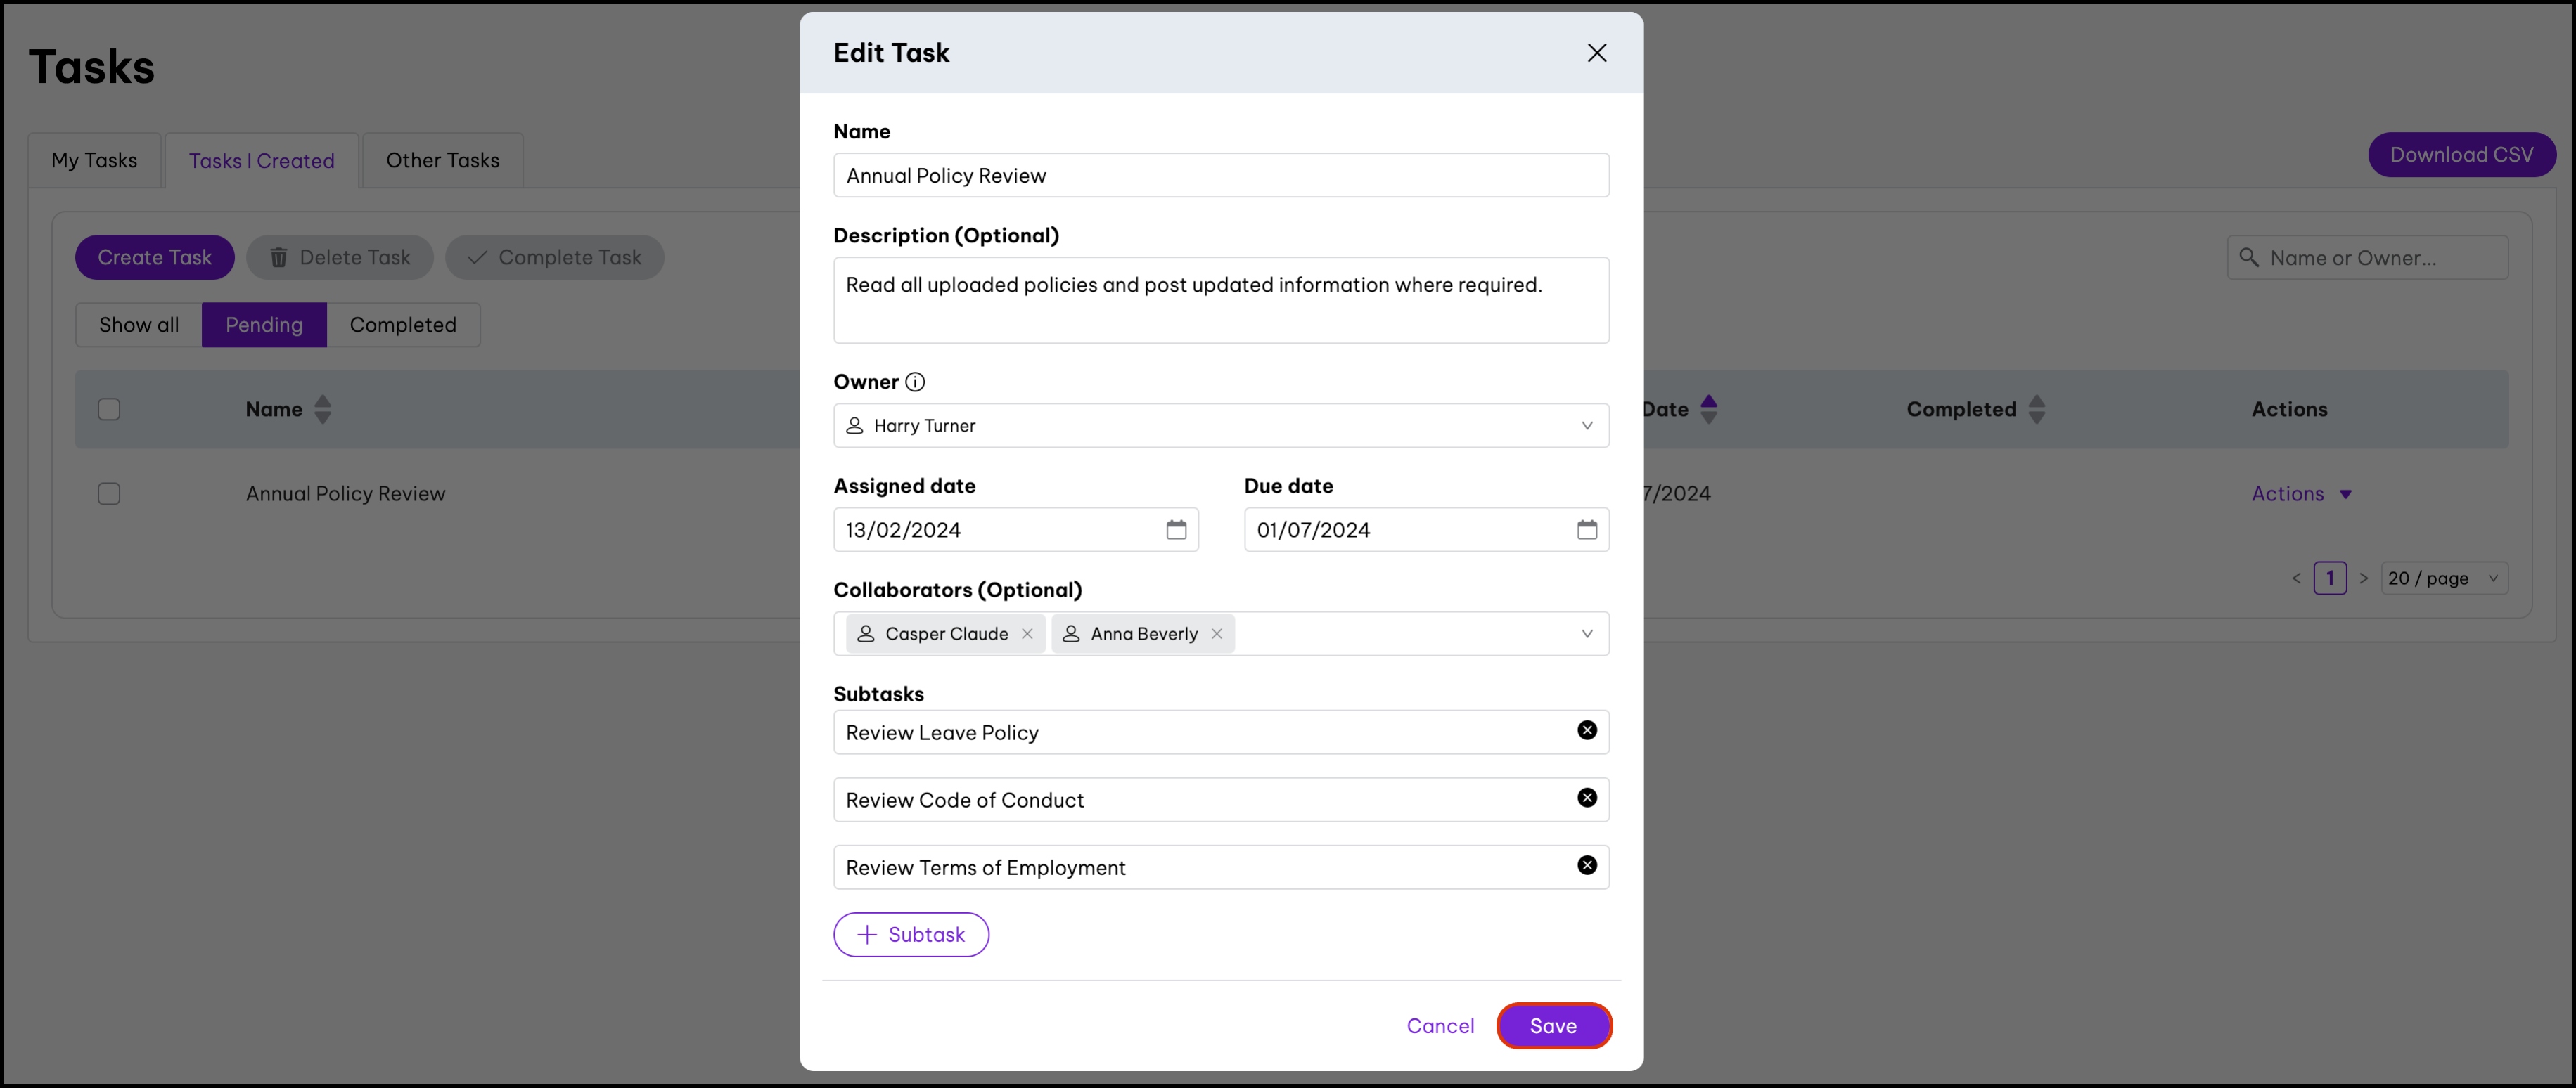Remove Casper Claude from collaborators
The width and height of the screenshot is (2576, 1088).
tap(1027, 633)
